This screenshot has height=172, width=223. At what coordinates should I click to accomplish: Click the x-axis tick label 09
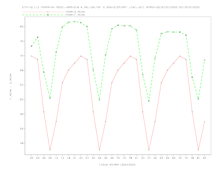pyautogui.click(x=50, y=158)
